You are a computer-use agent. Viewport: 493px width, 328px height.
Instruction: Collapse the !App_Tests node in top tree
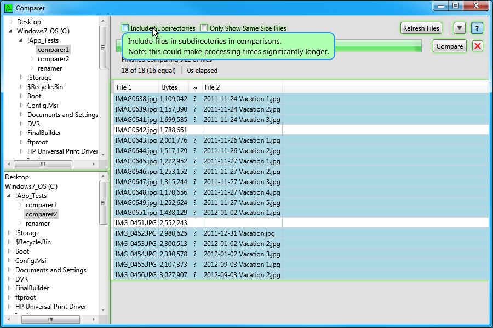click(x=22, y=40)
